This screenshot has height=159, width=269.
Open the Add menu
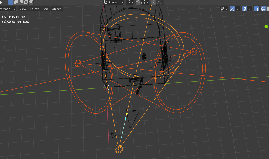pos(45,9)
